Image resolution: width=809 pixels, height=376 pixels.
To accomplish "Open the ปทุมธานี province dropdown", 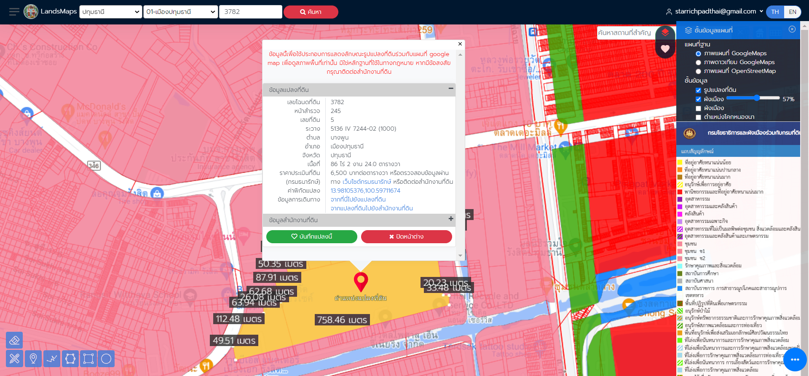I will coord(111,12).
